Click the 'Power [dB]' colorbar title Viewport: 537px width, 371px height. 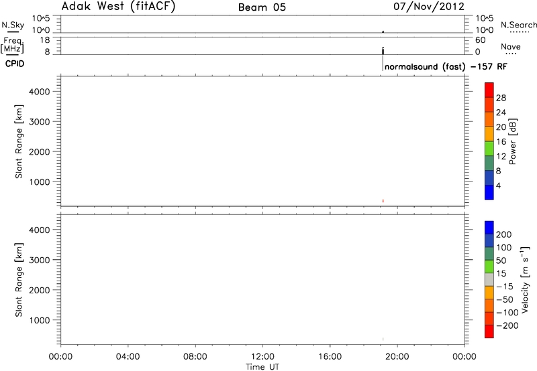click(513, 141)
